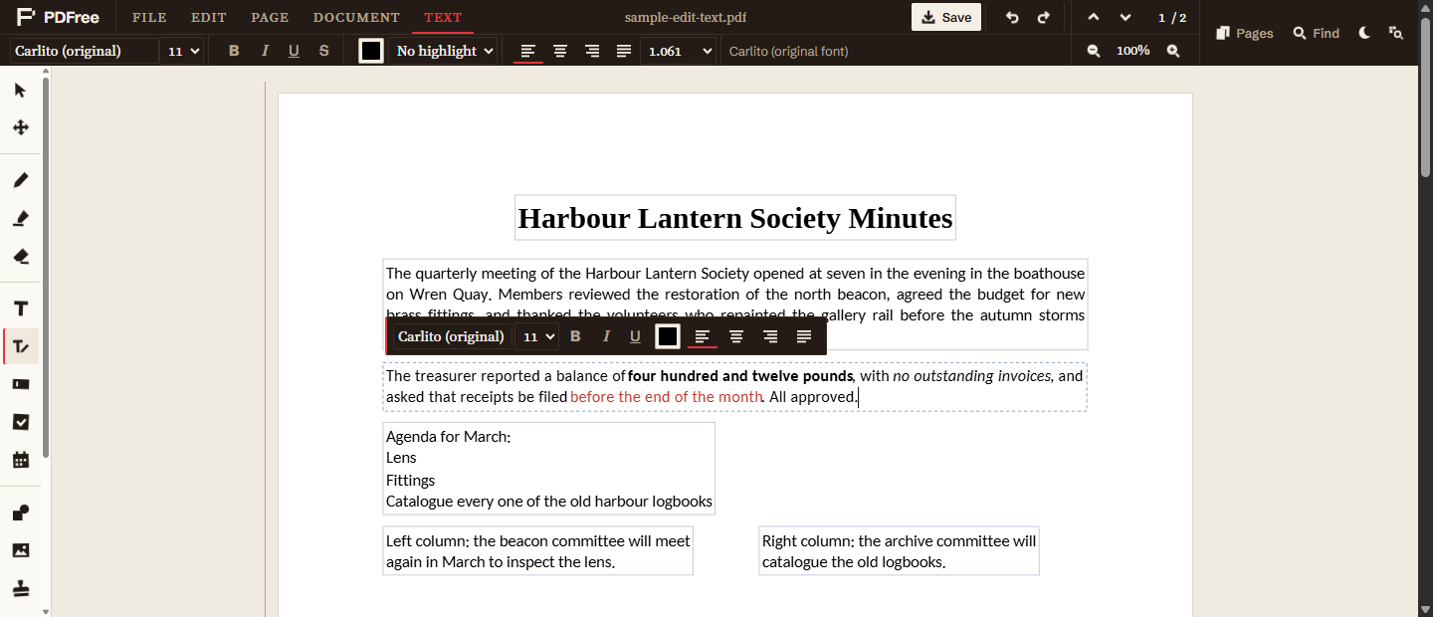Center align in floating toolbar
The height and width of the screenshot is (617, 1433).
tap(736, 336)
